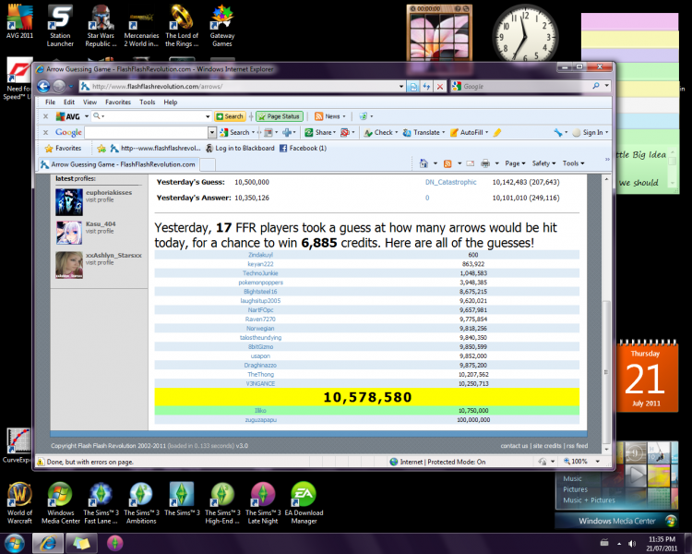
Task: Click the Windows Start orb
Action: click(14, 543)
